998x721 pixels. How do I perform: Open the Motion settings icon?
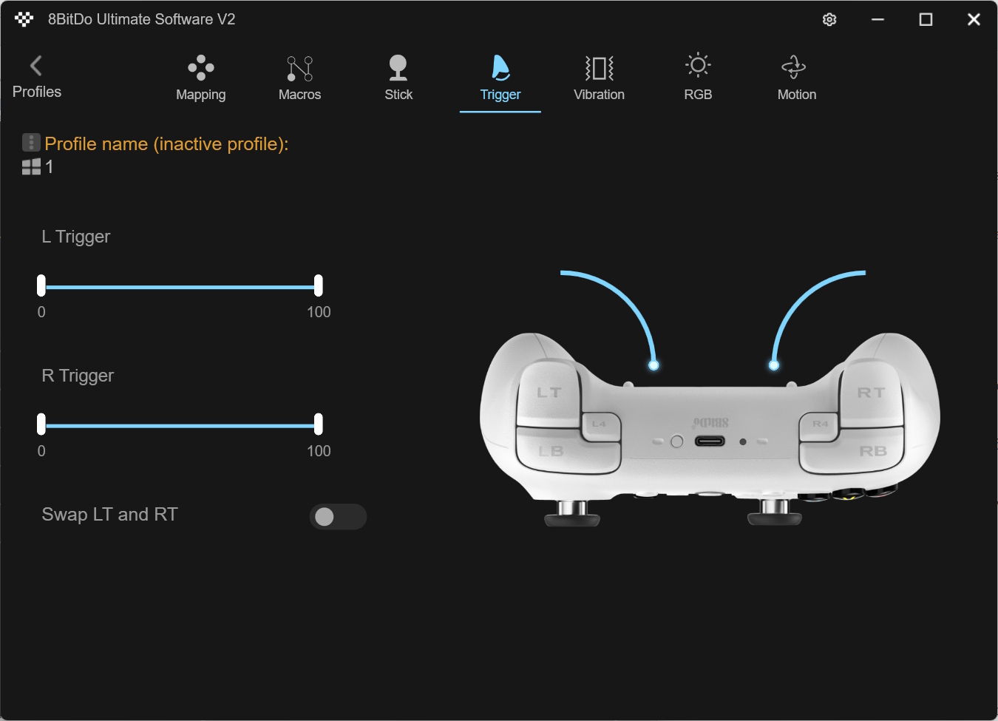pos(794,67)
